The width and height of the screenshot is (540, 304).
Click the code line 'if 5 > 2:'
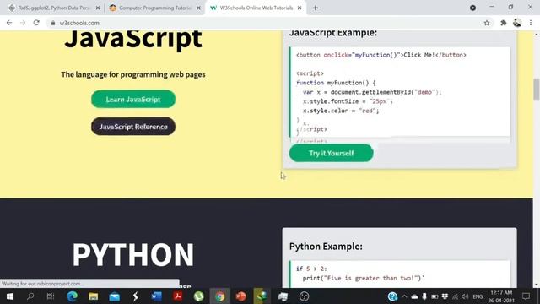pos(311,269)
